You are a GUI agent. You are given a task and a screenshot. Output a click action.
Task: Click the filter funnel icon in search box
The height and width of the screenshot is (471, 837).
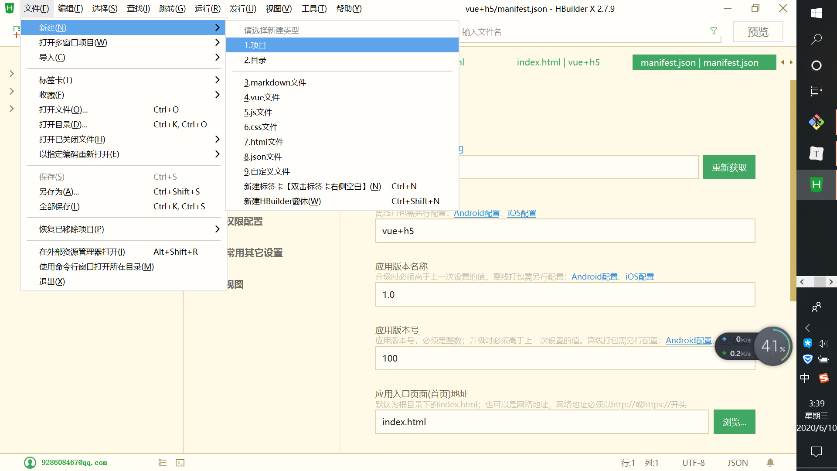click(714, 31)
